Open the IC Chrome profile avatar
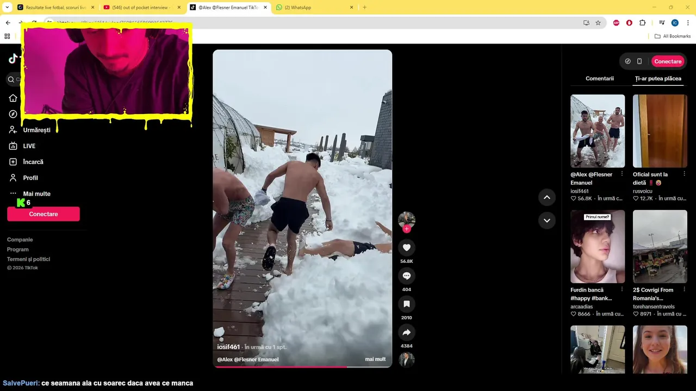The image size is (696, 391). click(675, 23)
